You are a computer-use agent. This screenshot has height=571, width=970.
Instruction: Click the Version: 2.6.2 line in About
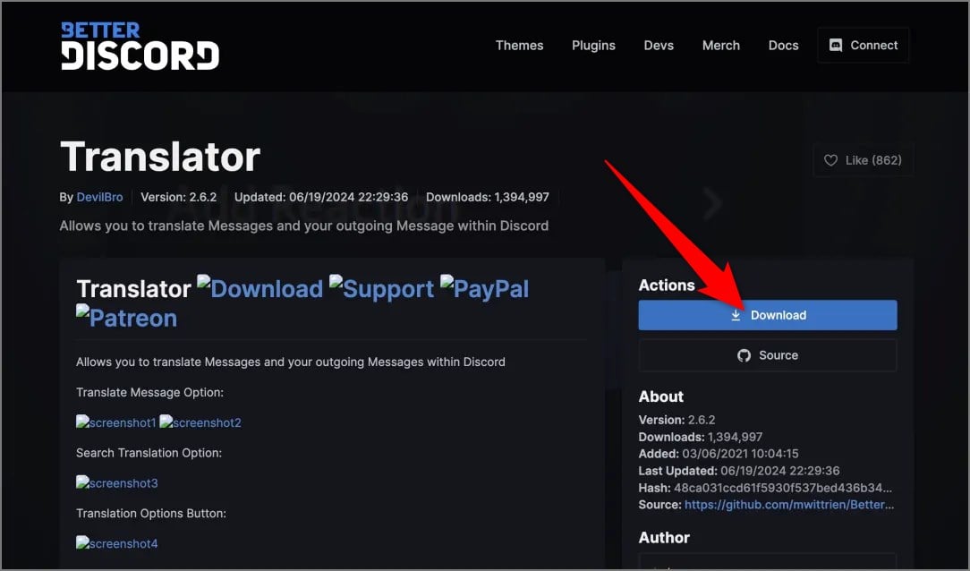click(x=676, y=420)
